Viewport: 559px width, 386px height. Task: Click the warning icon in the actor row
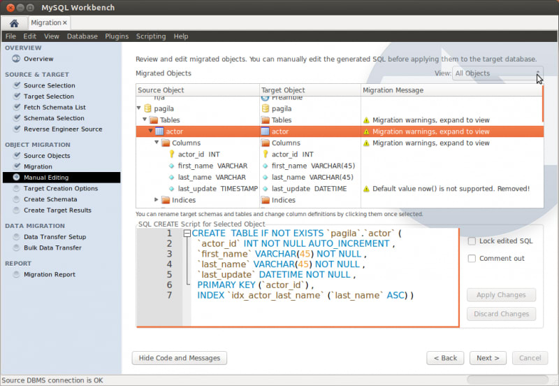click(366, 131)
